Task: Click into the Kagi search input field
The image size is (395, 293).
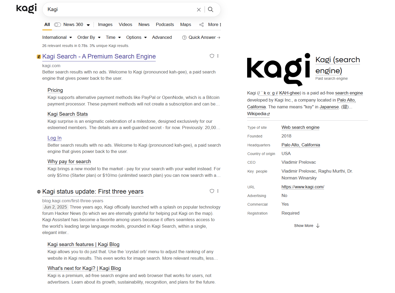Action: click(x=118, y=10)
